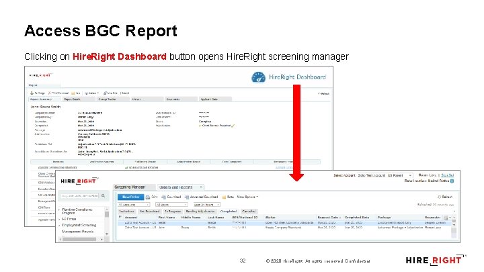Click the Sign Out link

pos(447,175)
